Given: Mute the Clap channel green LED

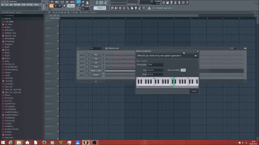Looking at the screenshot, I should tap(79, 59).
